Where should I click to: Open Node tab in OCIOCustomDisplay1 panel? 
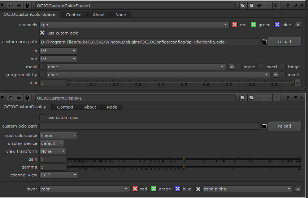(112, 107)
